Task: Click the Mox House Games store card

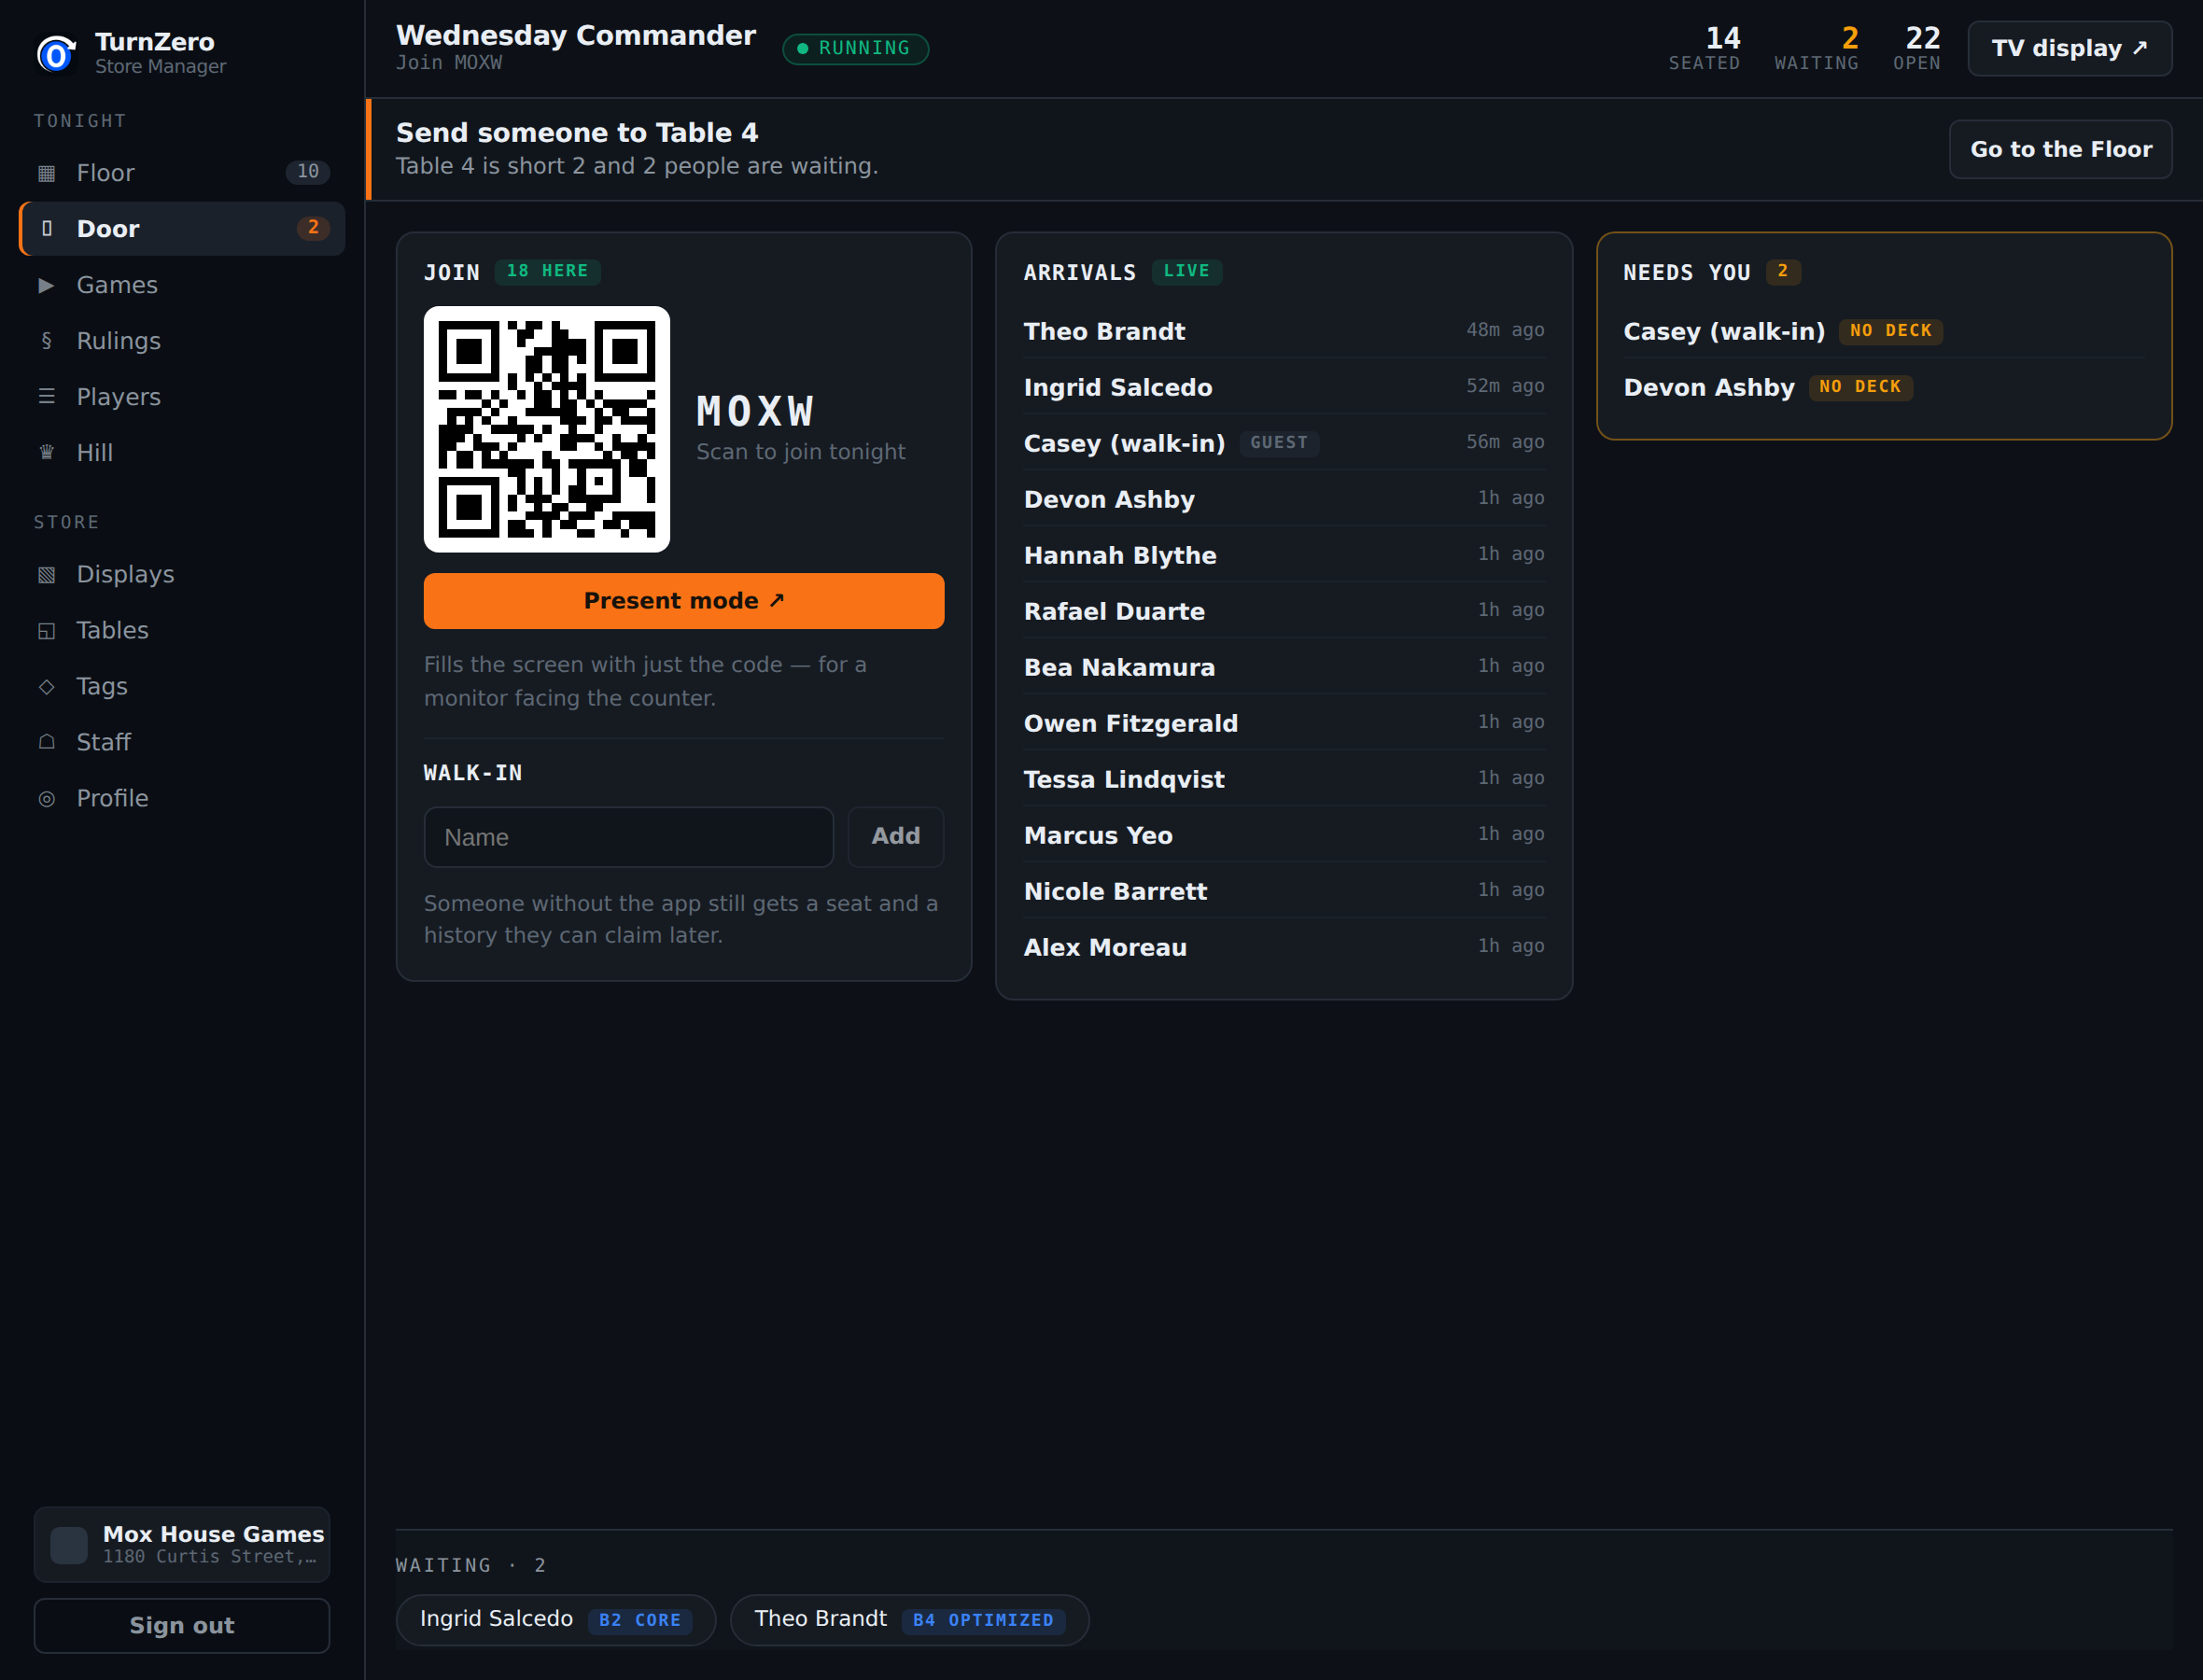Action: coord(182,1545)
